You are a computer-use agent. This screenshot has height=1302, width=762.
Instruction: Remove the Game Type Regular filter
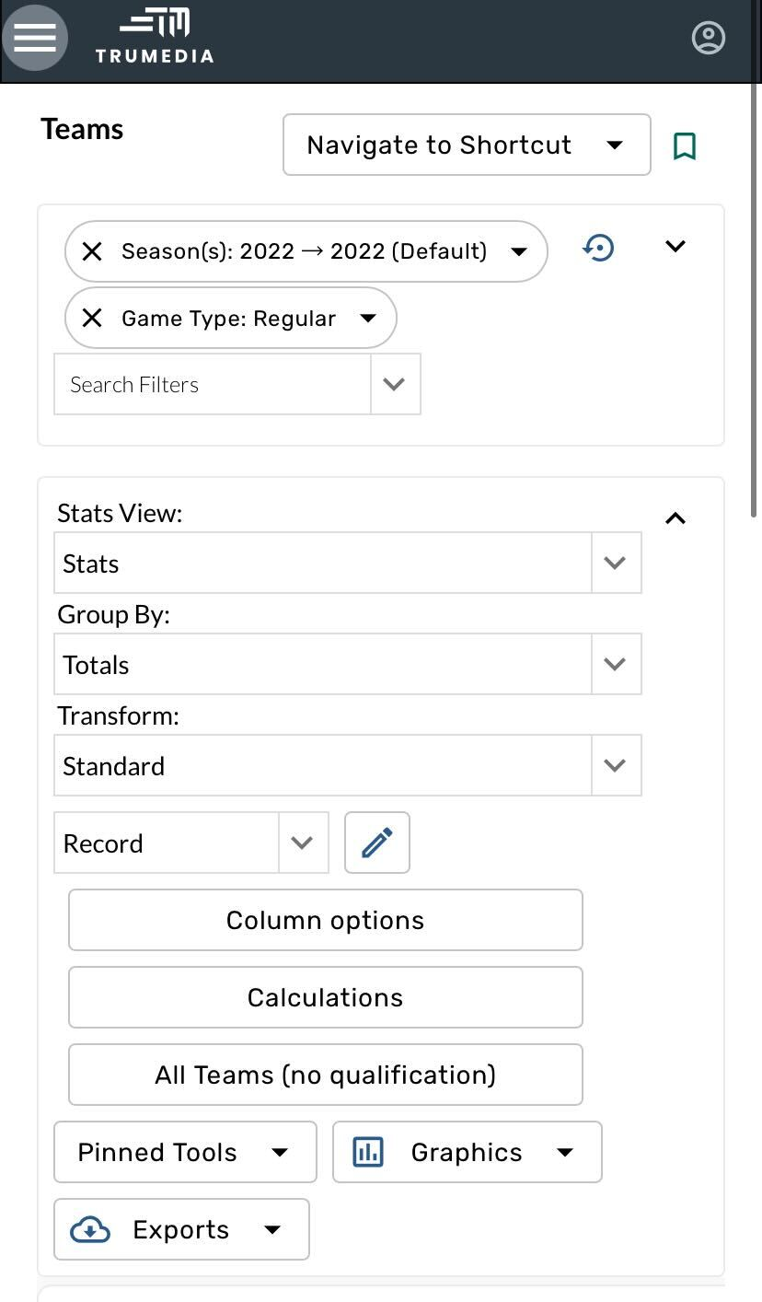point(92,319)
